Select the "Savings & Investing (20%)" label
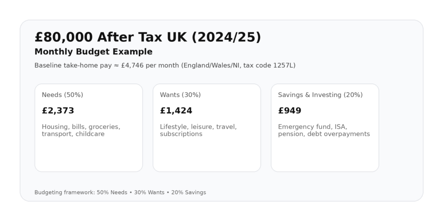The height and width of the screenshot is (221, 443). (320, 95)
